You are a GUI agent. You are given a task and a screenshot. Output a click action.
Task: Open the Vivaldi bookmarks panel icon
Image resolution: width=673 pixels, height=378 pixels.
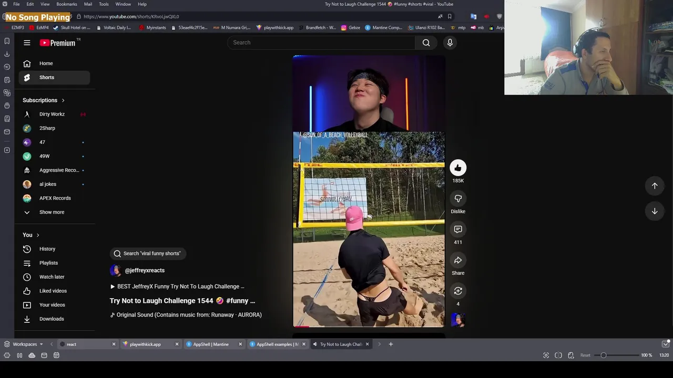click(x=7, y=41)
